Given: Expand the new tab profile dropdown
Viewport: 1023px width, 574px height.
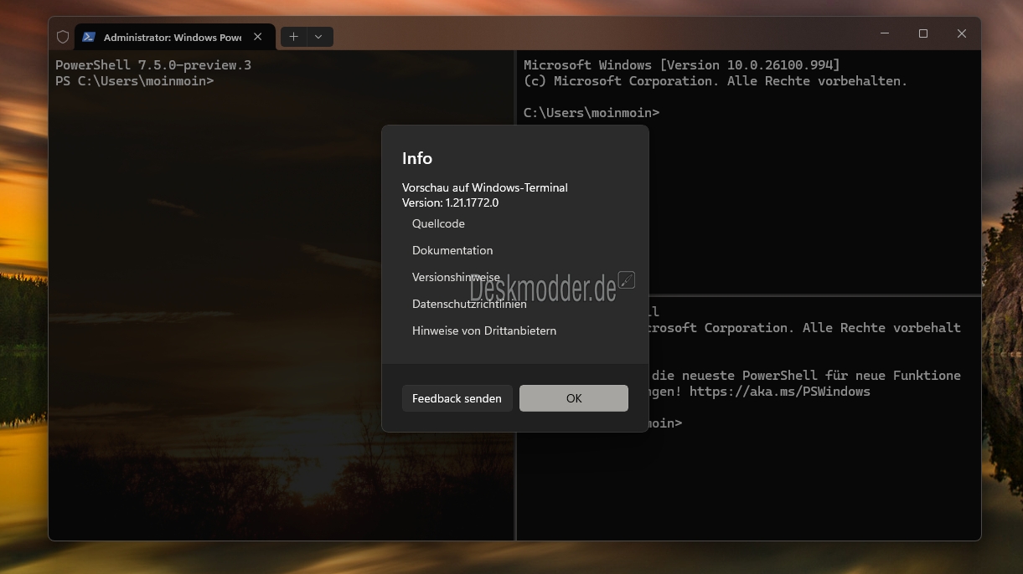Looking at the screenshot, I should point(319,37).
